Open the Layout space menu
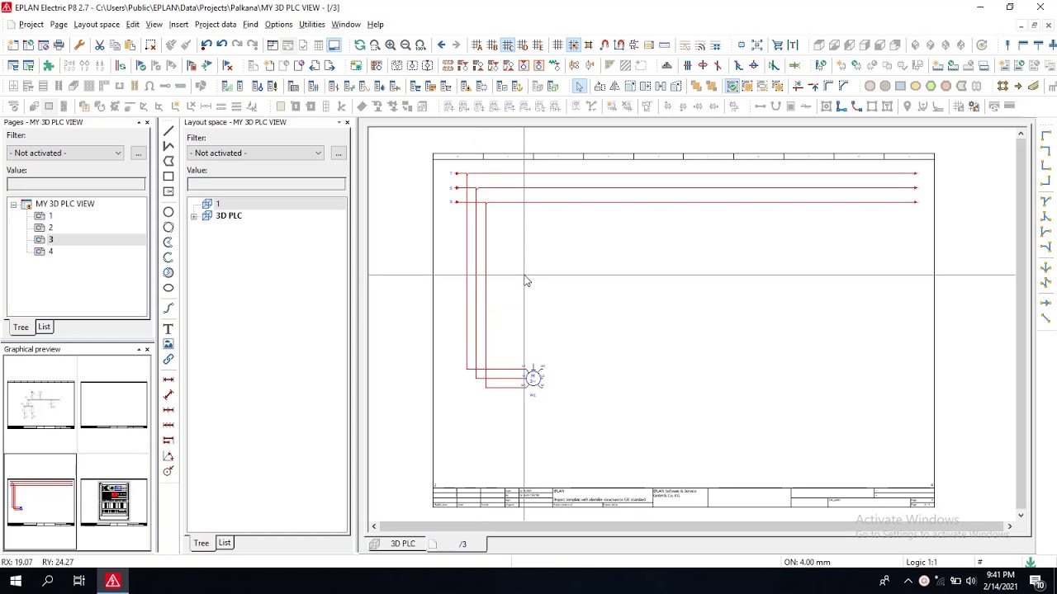Screen dimensions: 1057x594 tap(97, 25)
